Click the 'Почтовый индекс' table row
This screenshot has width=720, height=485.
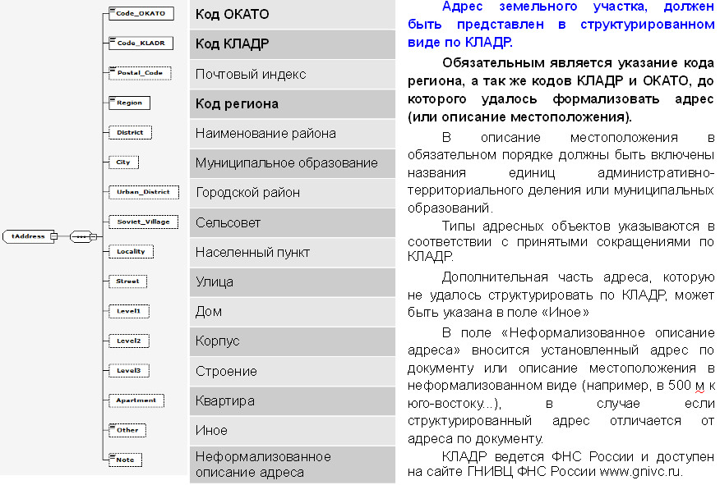point(293,74)
